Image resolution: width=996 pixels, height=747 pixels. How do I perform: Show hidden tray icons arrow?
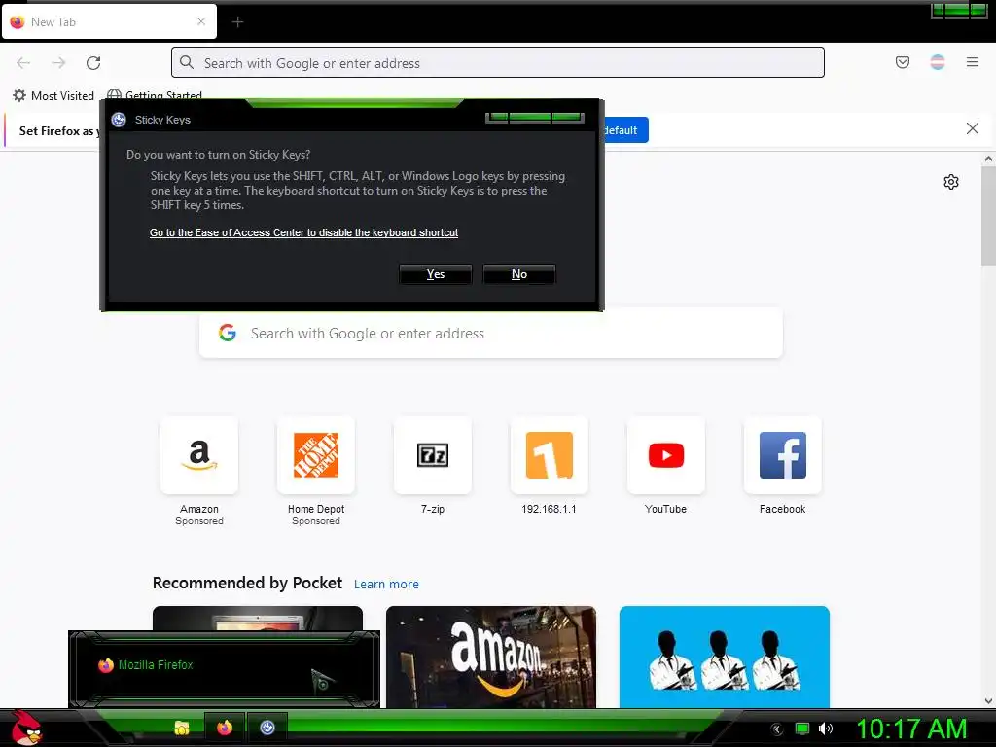(x=776, y=729)
